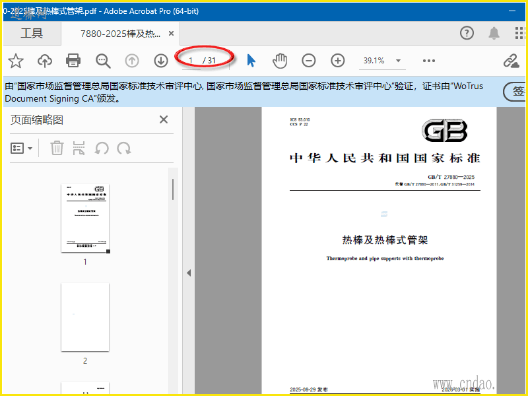Open the Help question mark menu
The height and width of the screenshot is (396, 528).
point(467,33)
